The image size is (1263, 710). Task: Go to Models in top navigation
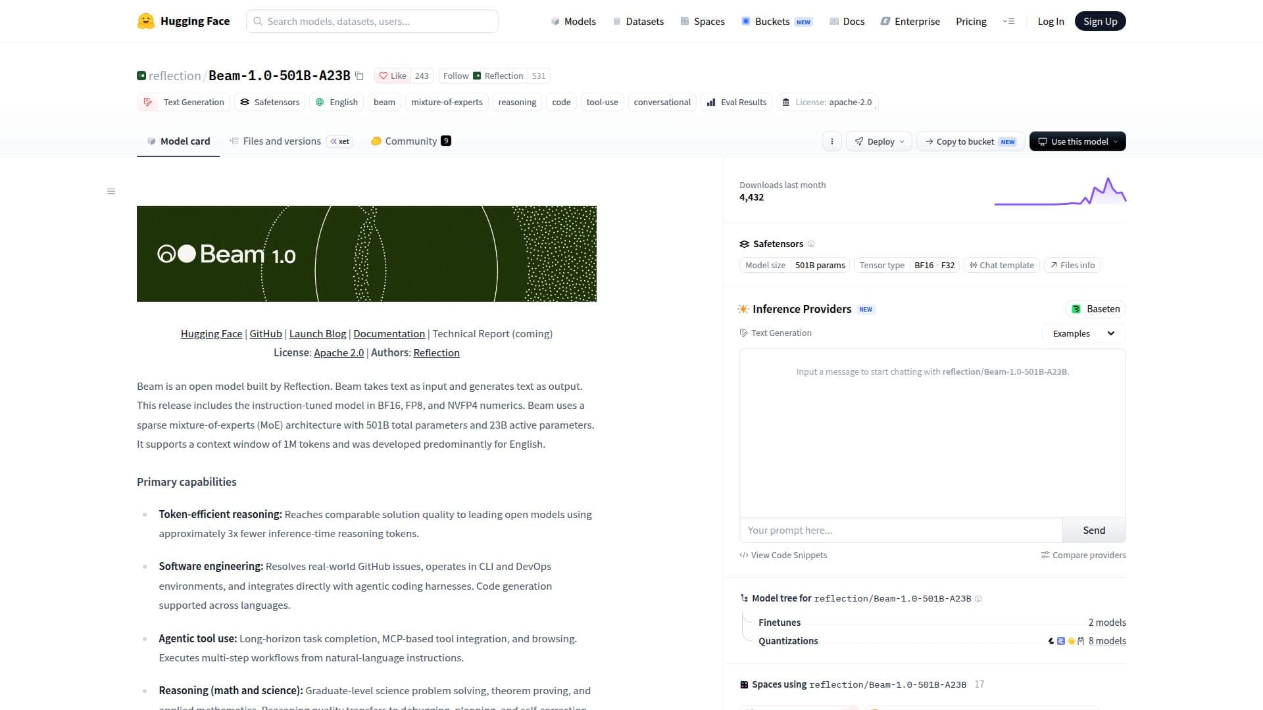coord(573,21)
